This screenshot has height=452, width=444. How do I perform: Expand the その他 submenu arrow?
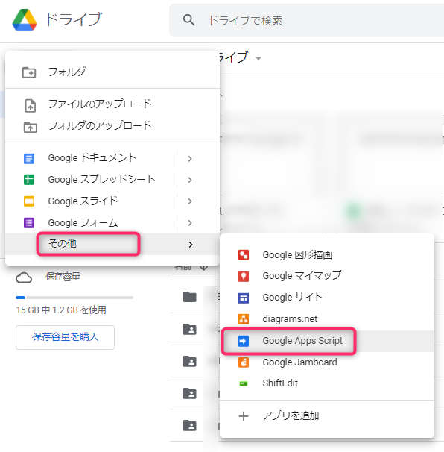(190, 245)
